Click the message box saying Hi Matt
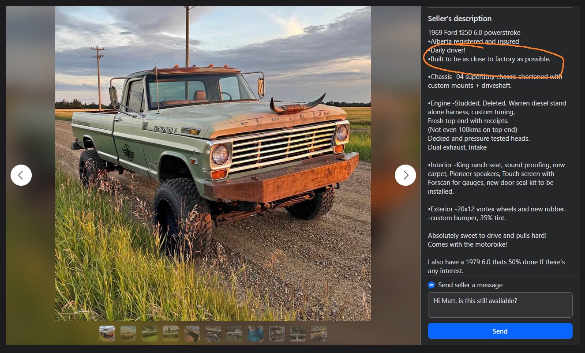Viewport: 585px width, 353px height. pos(500,304)
